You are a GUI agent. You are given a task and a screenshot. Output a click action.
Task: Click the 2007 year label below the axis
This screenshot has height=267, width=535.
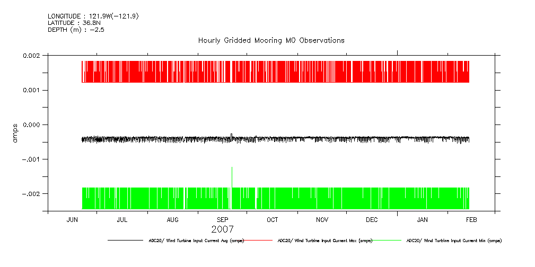coord(222,229)
